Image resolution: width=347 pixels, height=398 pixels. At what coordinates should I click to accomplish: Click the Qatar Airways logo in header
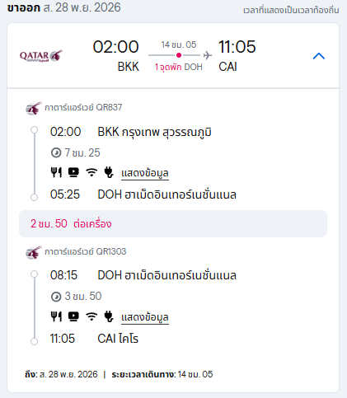[41, 56]
